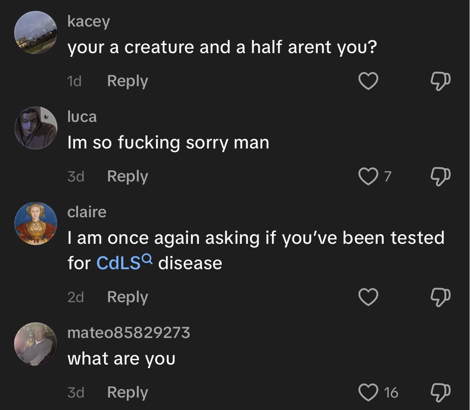This screenshot has height=410, width=470.
Task: Tap thumbs-down on luca's comment
Action: click(440, 177)
